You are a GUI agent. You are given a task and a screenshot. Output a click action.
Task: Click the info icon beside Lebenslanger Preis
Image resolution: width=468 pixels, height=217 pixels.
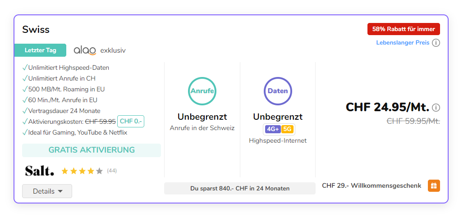point(436,43)
